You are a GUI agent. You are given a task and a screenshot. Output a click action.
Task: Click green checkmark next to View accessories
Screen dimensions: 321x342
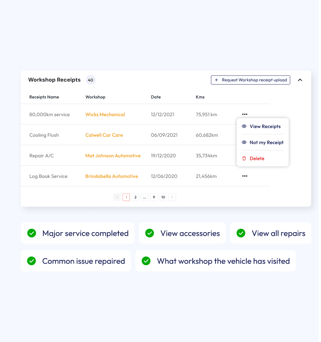(149, 233)
